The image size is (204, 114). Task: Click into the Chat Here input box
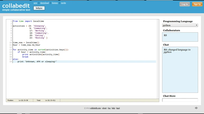coord(180,100)
